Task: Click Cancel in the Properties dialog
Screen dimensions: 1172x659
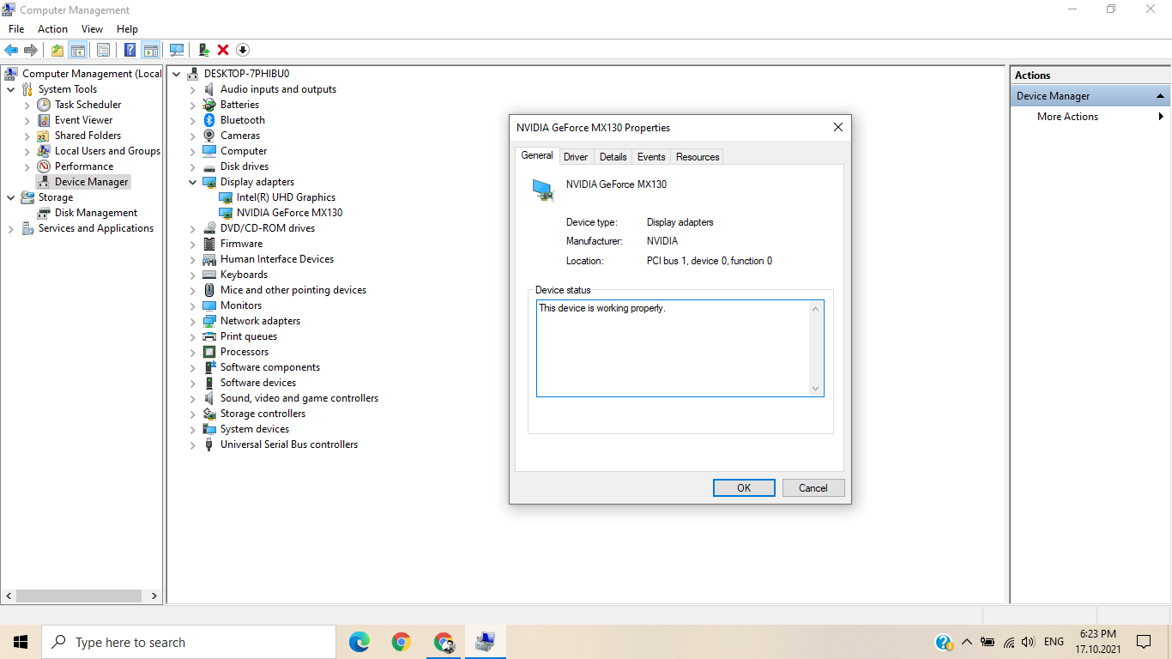Action: click(813, 487)
